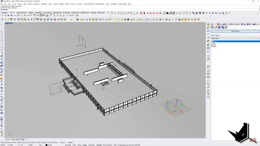The height and width of the screenshot is (146, 260).
Task: Toggle Gumball in the status bar
Action: click(99, 145)
